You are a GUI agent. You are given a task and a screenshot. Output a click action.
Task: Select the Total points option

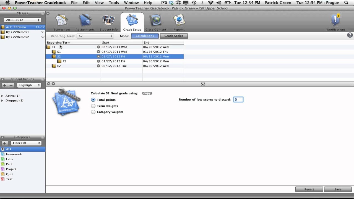click(93, 100)
